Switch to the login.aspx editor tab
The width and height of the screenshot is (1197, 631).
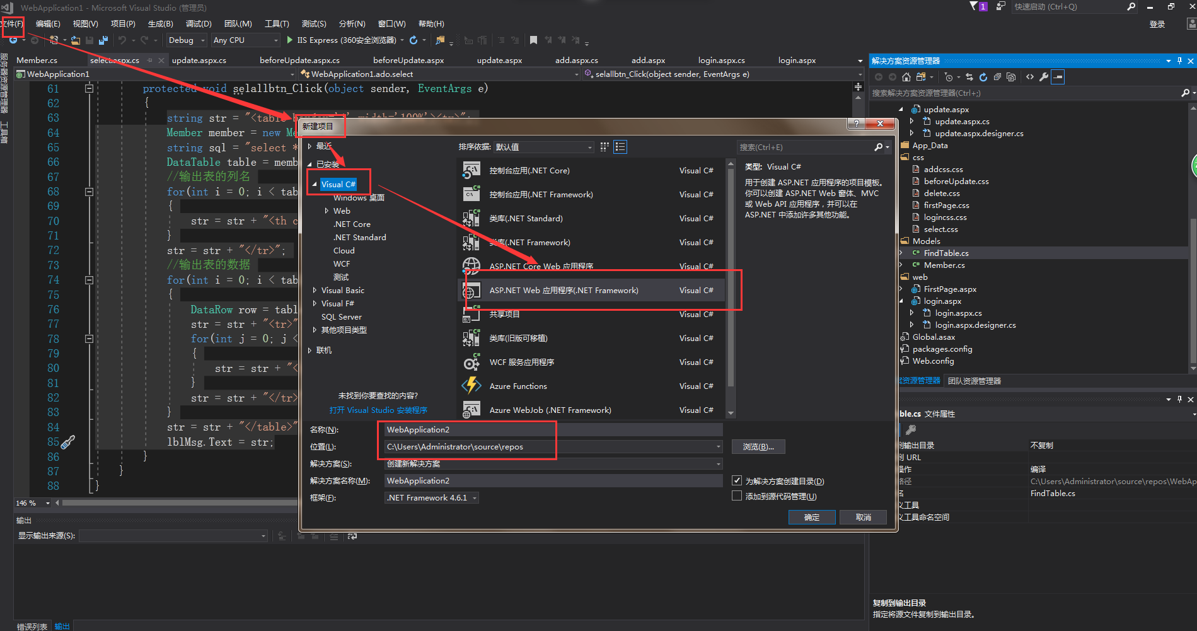point(797,61)
